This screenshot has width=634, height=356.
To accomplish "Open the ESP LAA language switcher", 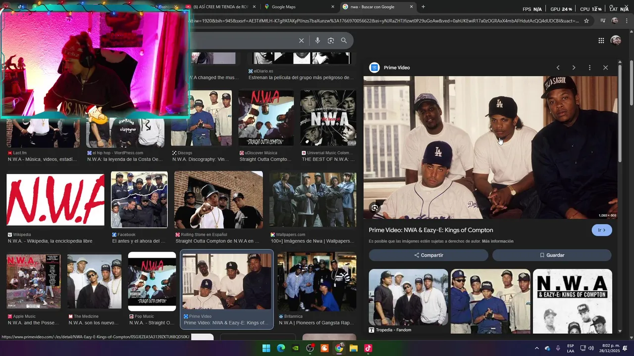I will (x=571, y=349).
